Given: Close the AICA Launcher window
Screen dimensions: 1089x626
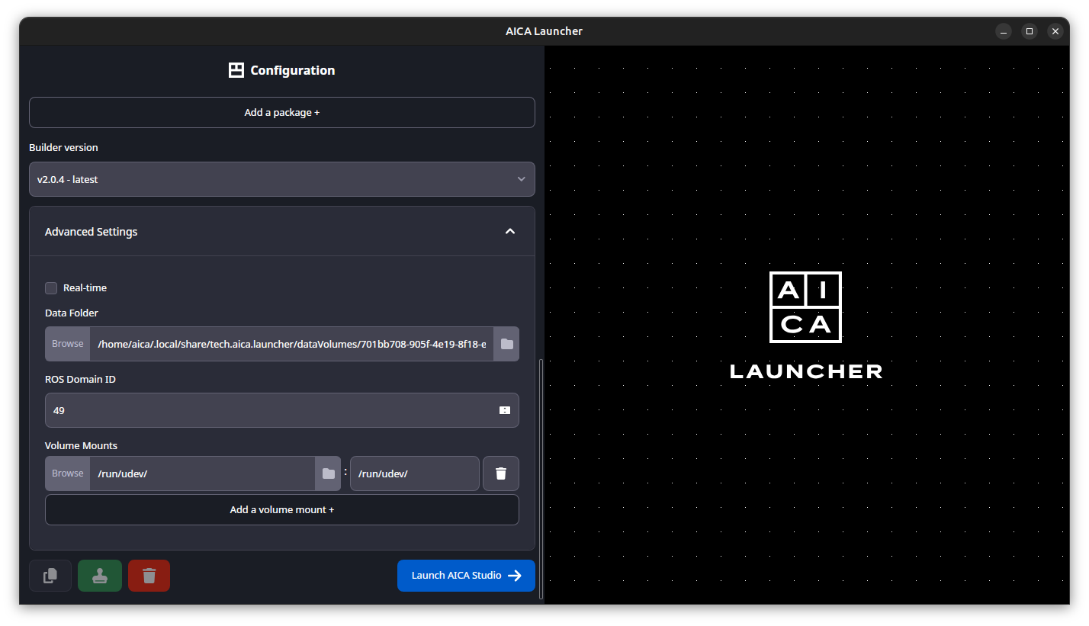Looking at the screenshot, I should coord(1055,31).
